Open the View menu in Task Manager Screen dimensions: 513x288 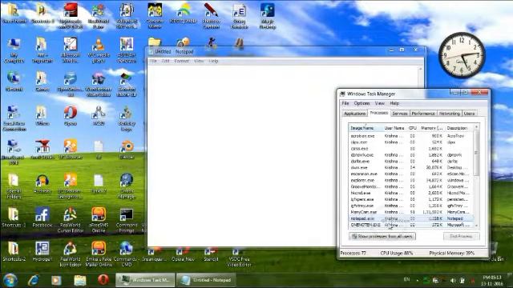[379, 103]
